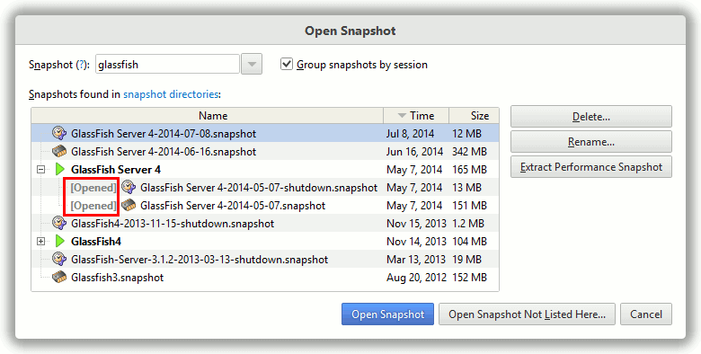This screenshot has width=701, height=354.
Task: Expand the GlassFish4 session node
Action: pyautogui.click(x=41, y=242)
